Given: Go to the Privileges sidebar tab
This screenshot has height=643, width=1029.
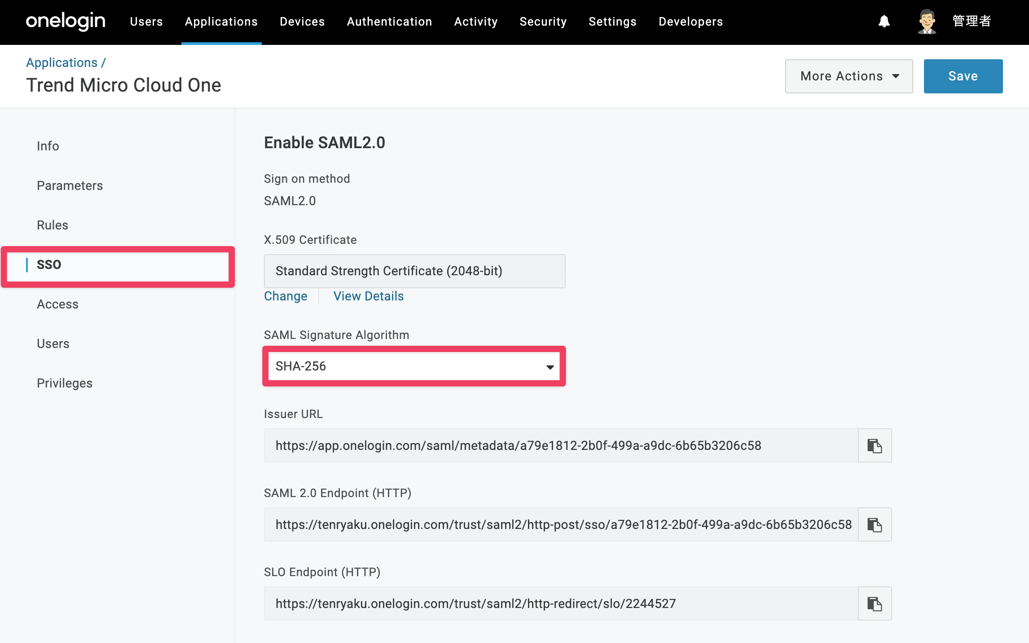Looking at the screenshot, I should (65, 383).
